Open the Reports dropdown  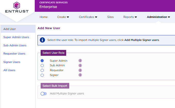pyautogui.click(x=130, y=17)
